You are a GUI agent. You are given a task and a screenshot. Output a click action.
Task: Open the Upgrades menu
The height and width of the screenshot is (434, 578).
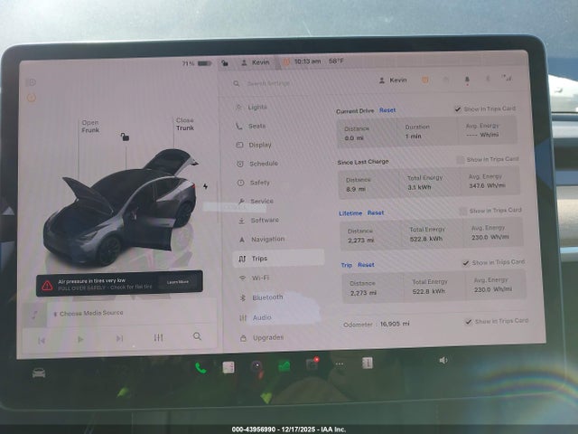click(262, 337)
